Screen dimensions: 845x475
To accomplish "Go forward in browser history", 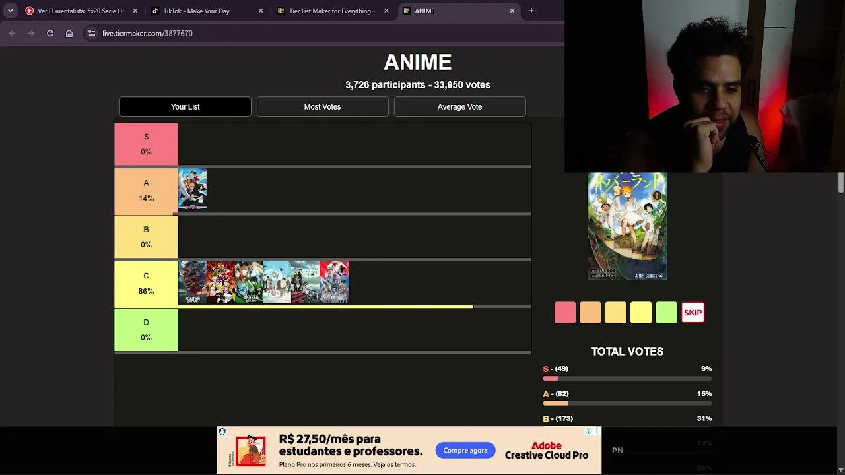I will pyautogui.click(x=31, y=33).
